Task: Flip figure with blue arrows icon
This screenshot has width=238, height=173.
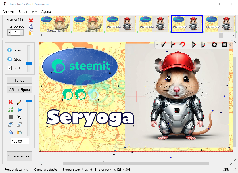Action: (19, 110)
